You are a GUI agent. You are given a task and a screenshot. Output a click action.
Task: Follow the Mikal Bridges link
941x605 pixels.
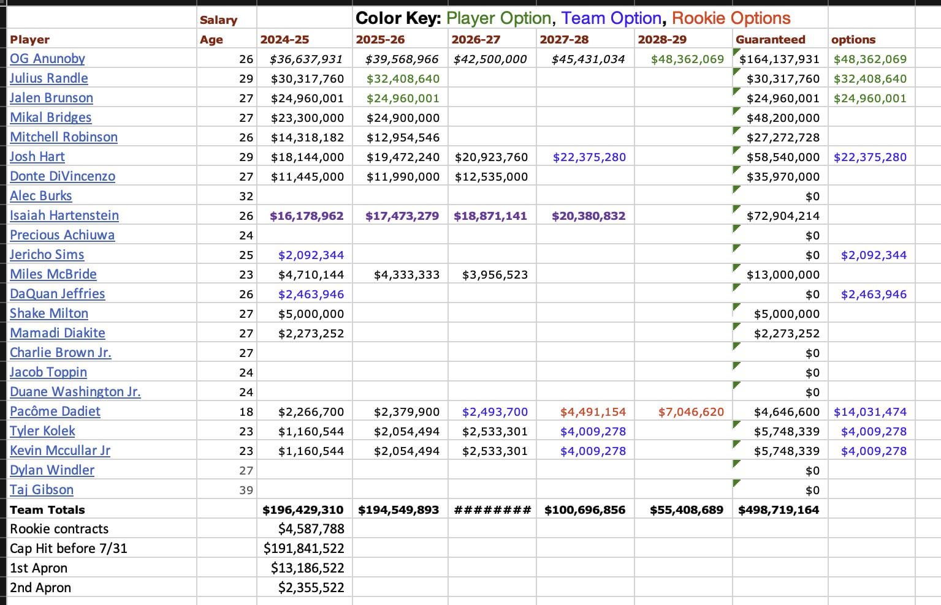tap(51, 118)
